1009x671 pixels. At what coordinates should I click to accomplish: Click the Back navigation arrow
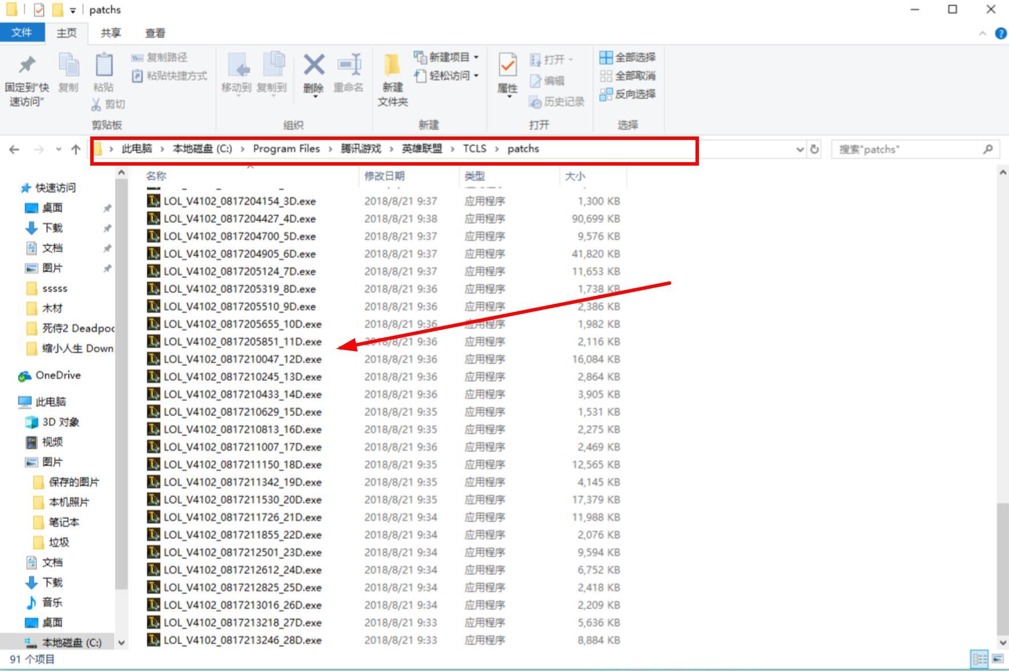tap(14, 149)
